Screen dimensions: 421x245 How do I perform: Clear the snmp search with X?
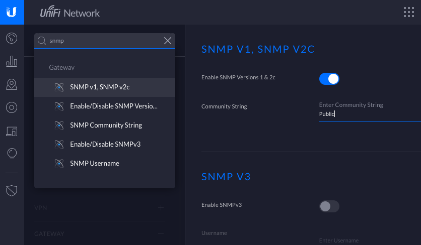(x=168, y=41)
